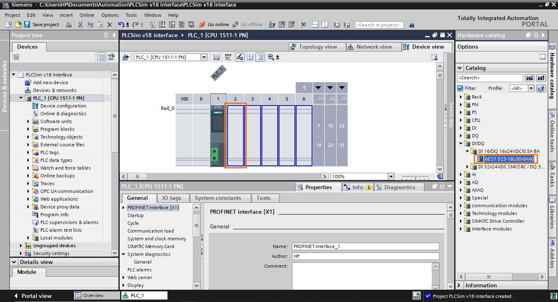The image size is (558, 302).
Task: Click the Open project folder icon
Action: pyautogui.click(x=18, y=25)
